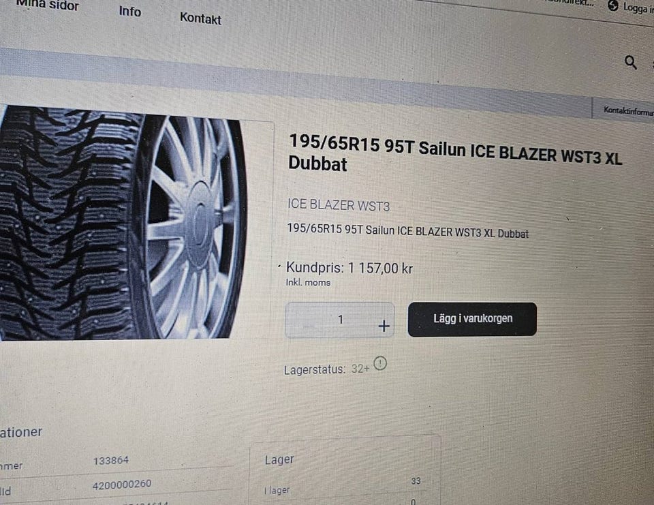Open the search magnifier icon
The height and width of the screenshot is (505, 654).
[x=631, y=63]
